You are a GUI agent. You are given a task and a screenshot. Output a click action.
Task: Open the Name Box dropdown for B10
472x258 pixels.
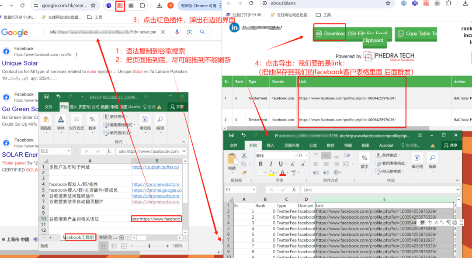click(69, 151)
